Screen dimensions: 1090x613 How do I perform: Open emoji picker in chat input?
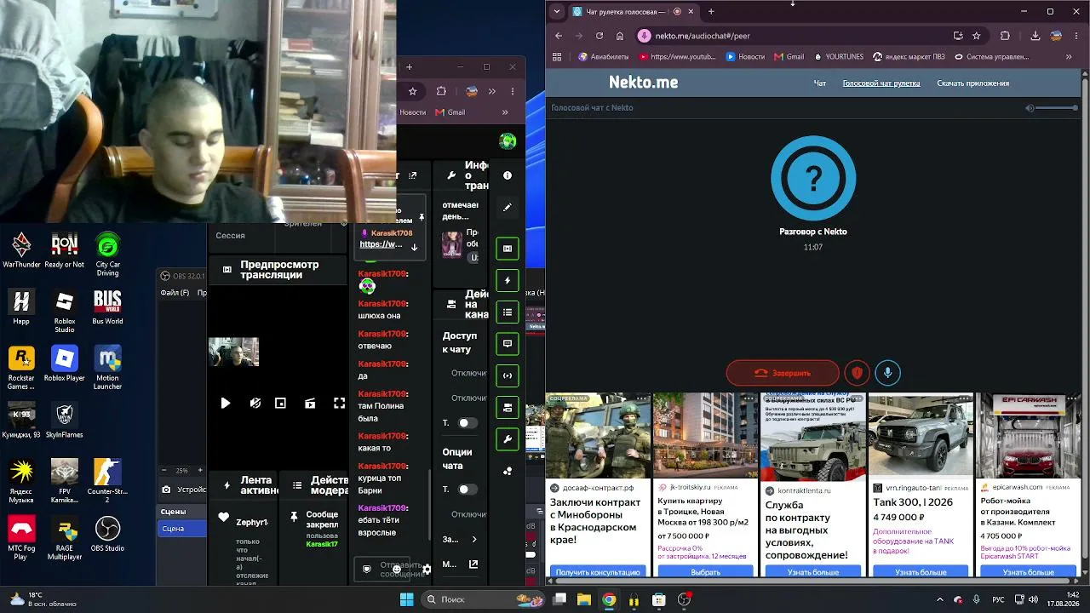click(397, 569)
